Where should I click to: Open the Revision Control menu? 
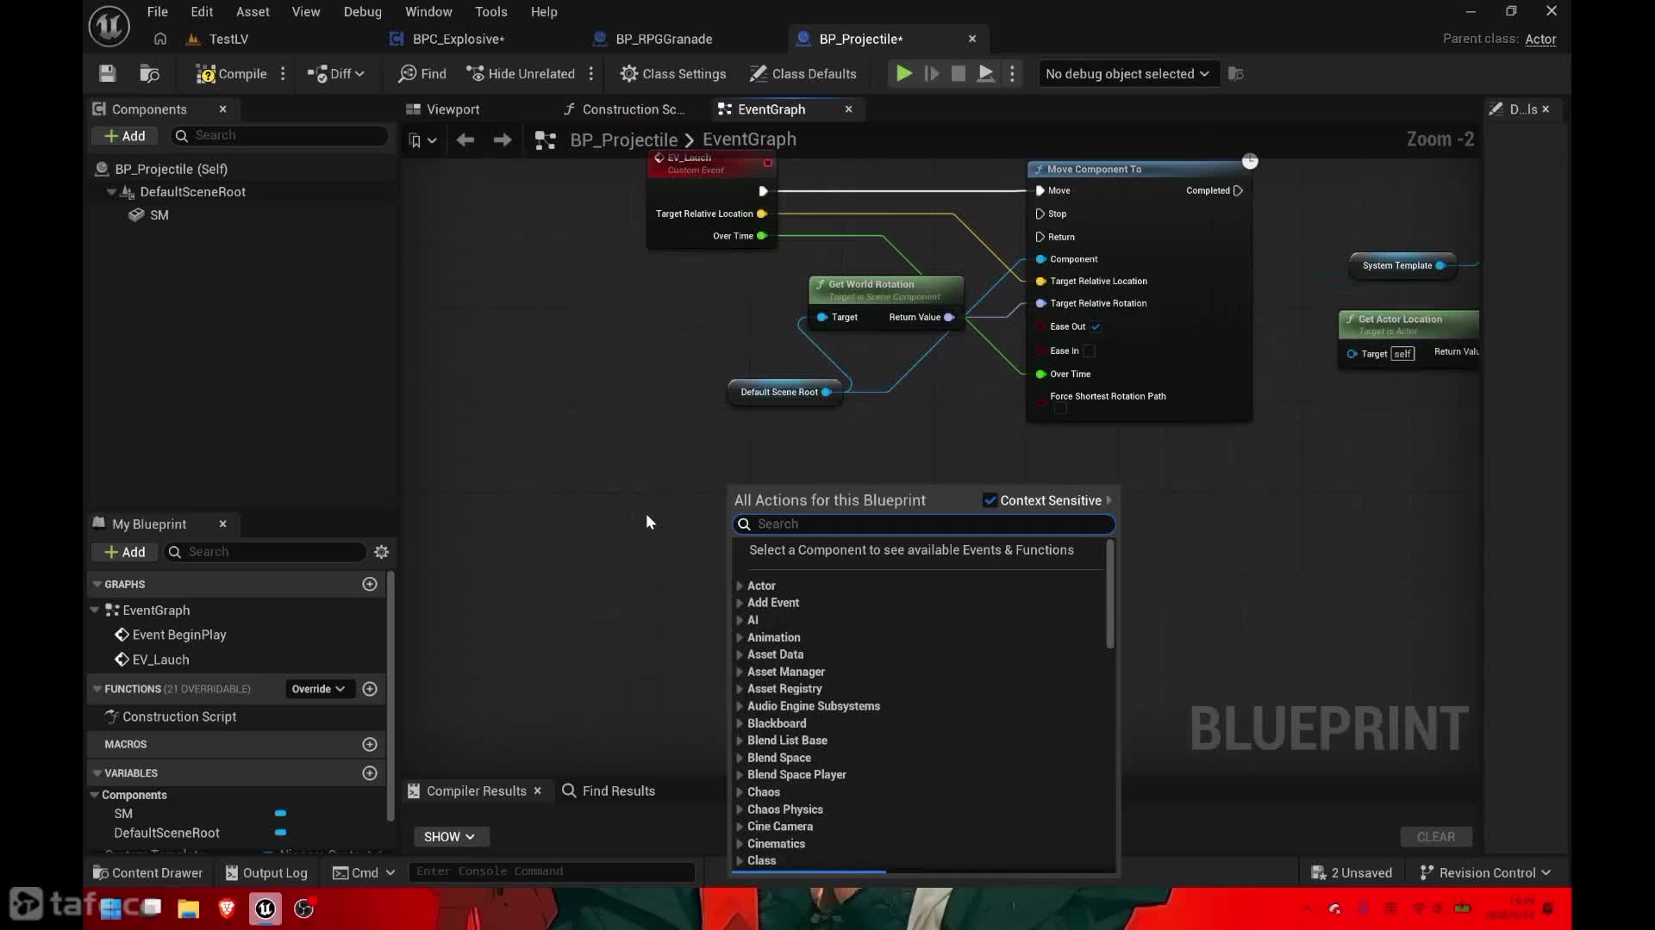pyautogui.click(x=1485, y=873)
